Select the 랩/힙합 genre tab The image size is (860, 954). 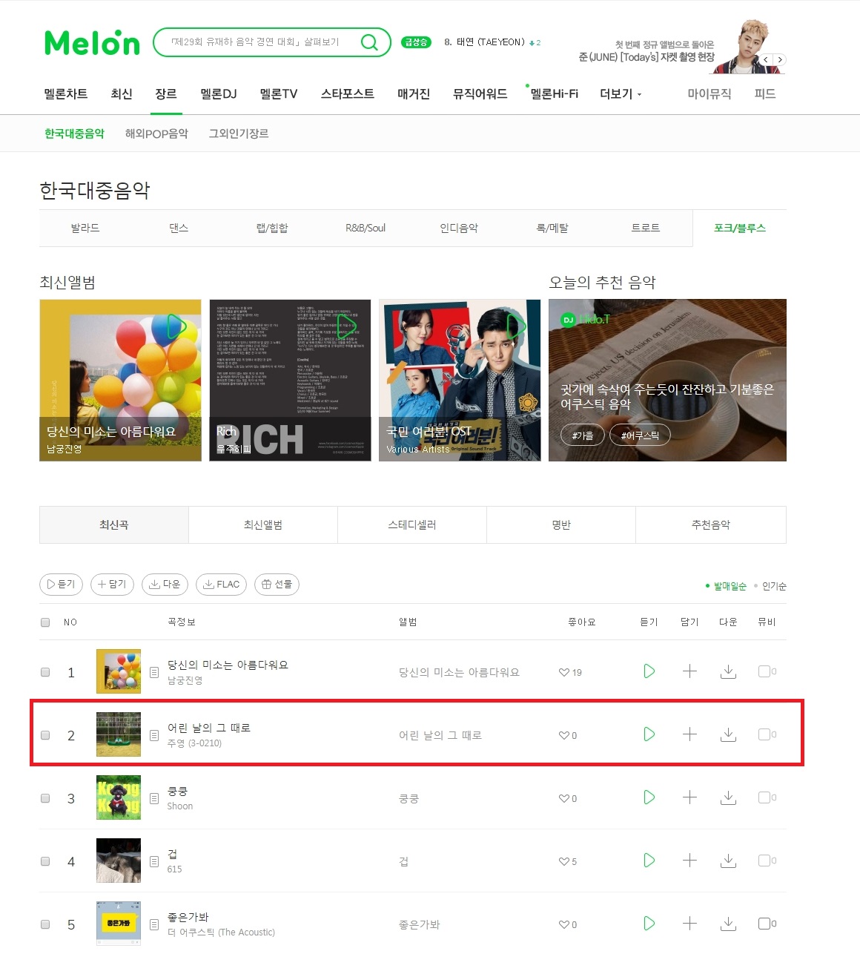pyautogui.click(x=272, y=228)
